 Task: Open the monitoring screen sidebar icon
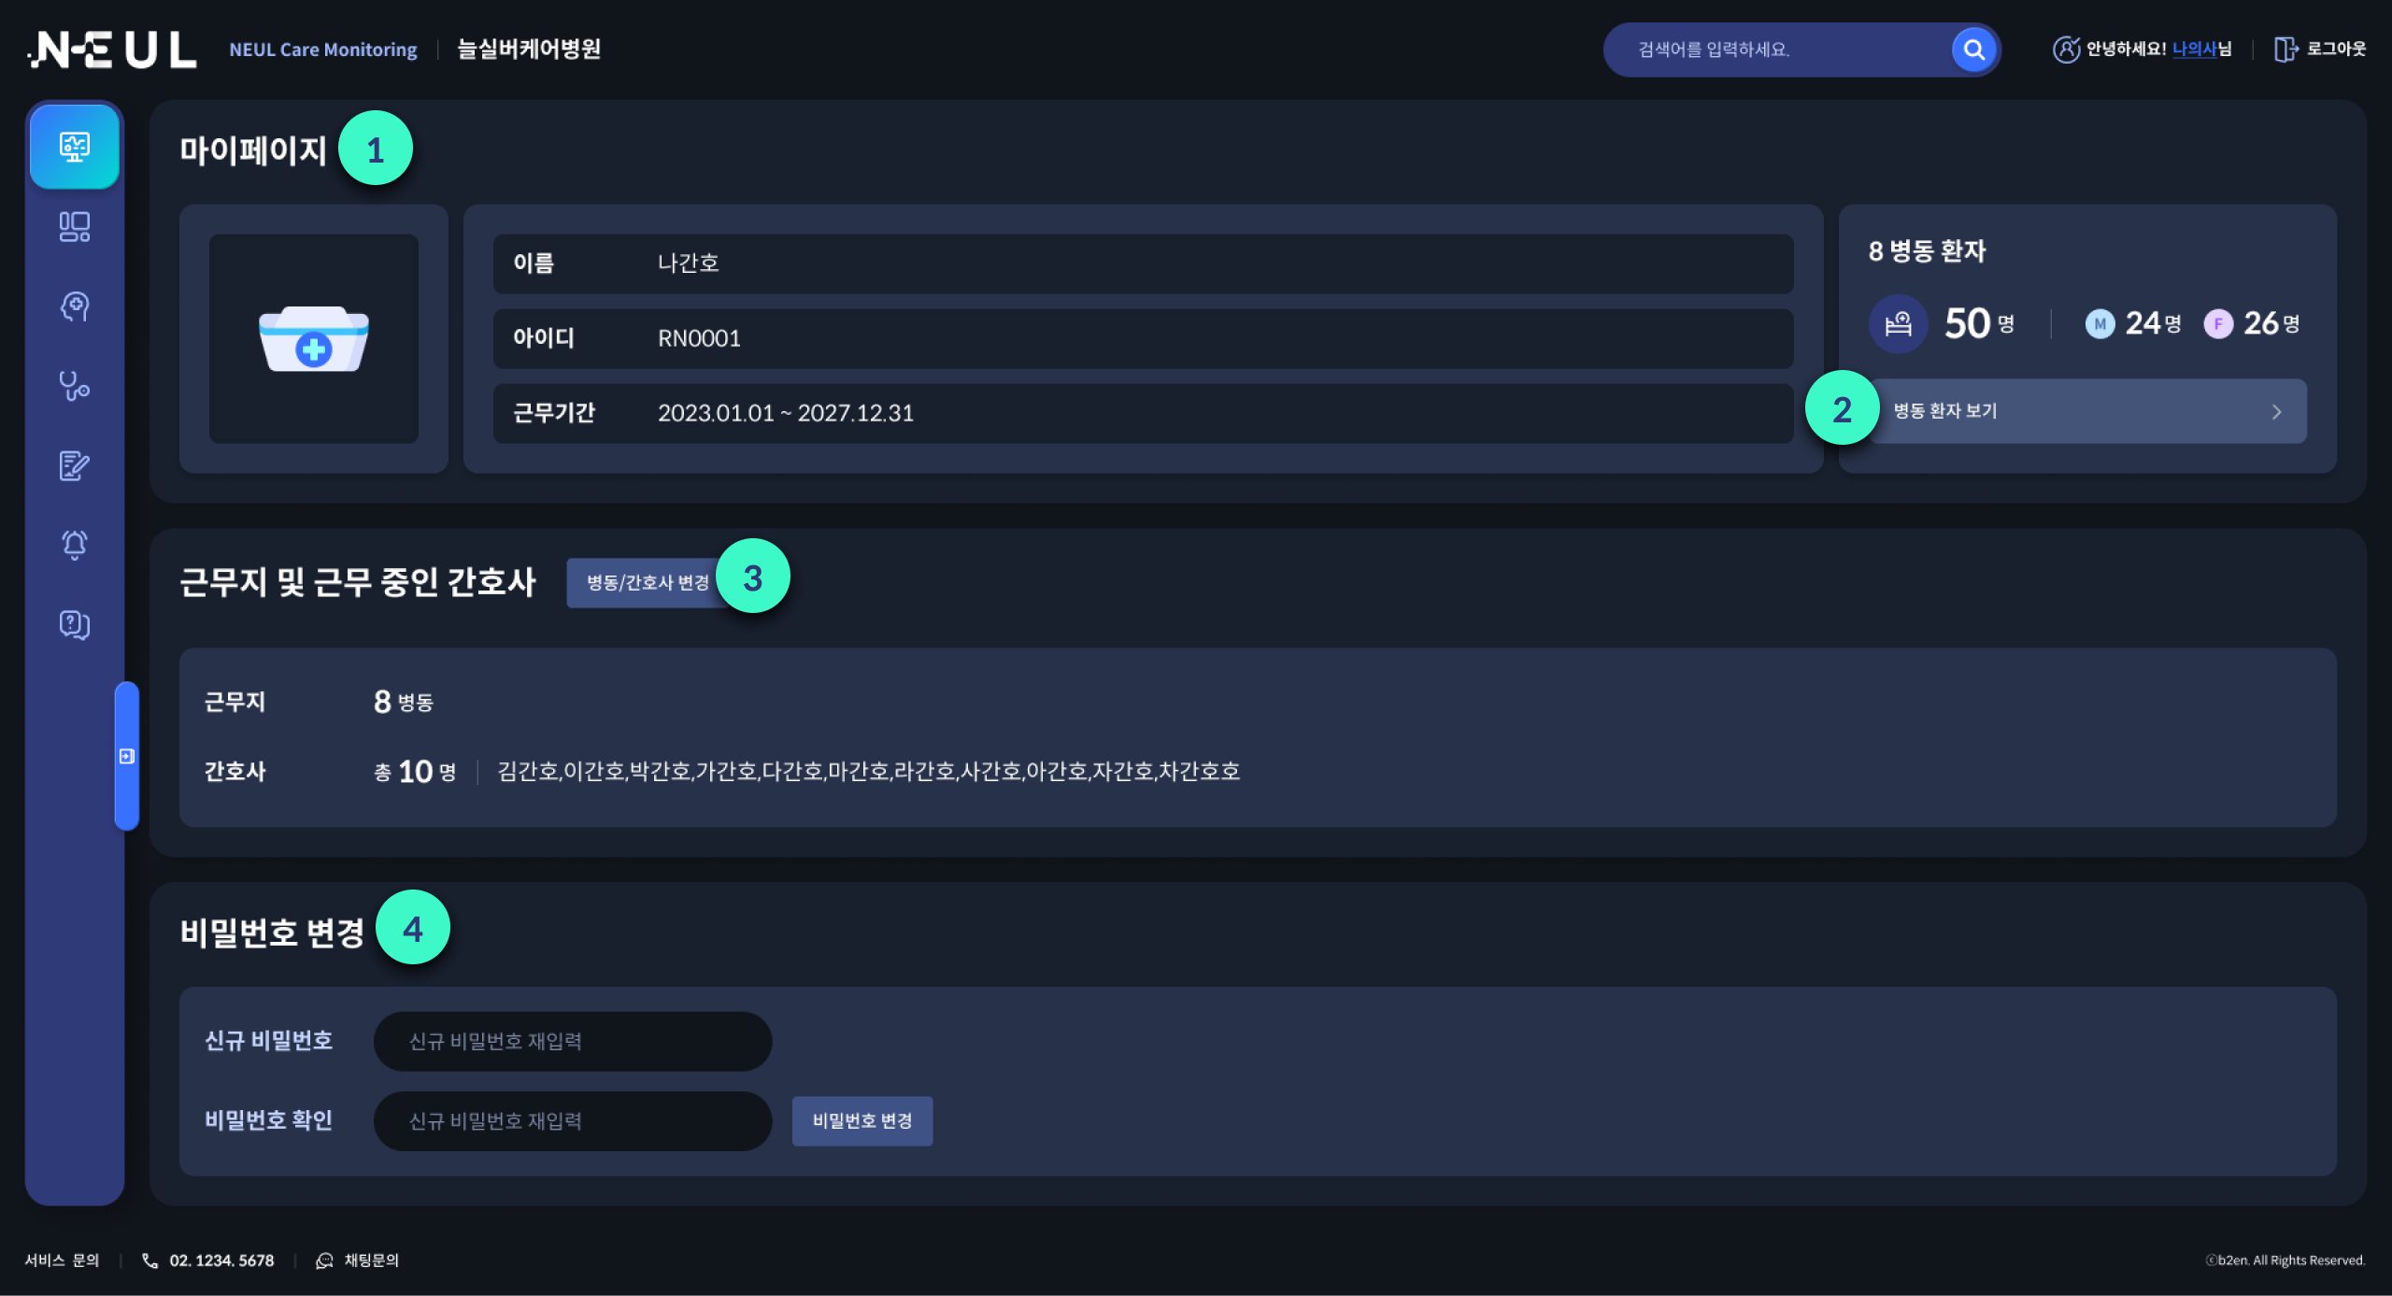click(75, 147)
